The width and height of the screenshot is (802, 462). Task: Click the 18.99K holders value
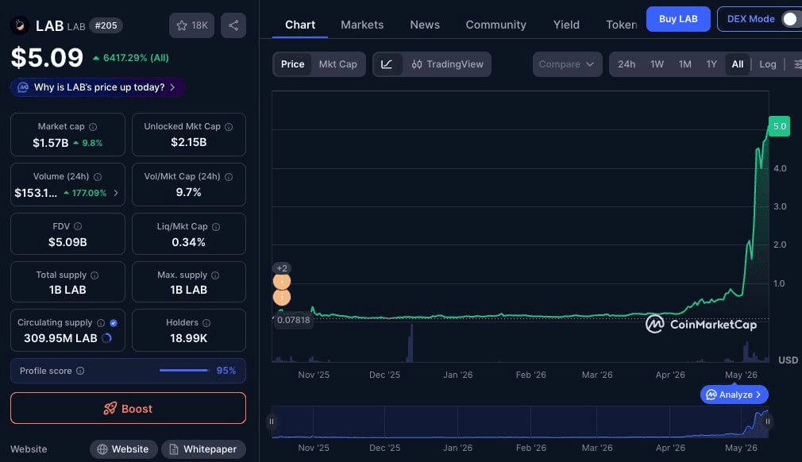[189, 338]
